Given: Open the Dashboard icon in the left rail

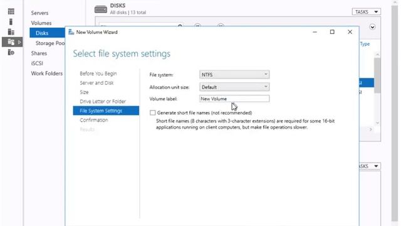Looking at the screenshot, I should coord(11,11).
